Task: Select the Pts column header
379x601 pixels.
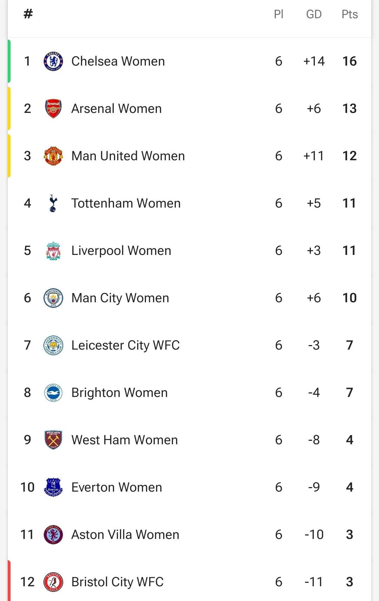Action: coord(350,14)
